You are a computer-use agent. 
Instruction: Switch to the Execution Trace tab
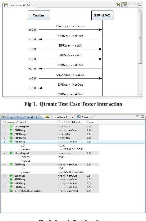pyautogui.click(x=60, y=117)
